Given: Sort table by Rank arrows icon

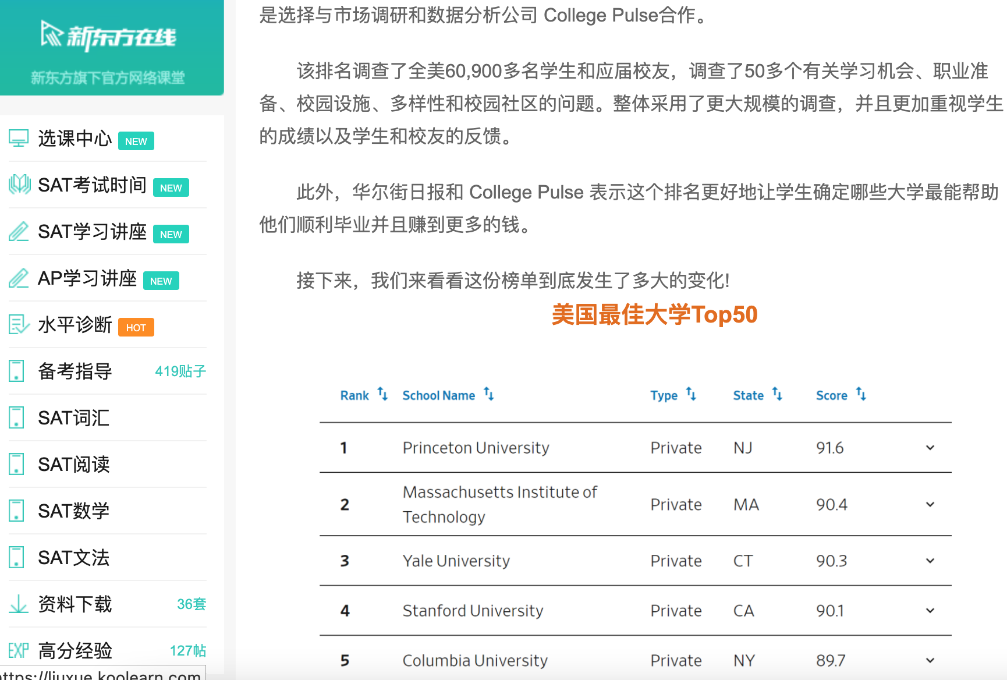Looking at the screenshot, I should click(382, 394).
